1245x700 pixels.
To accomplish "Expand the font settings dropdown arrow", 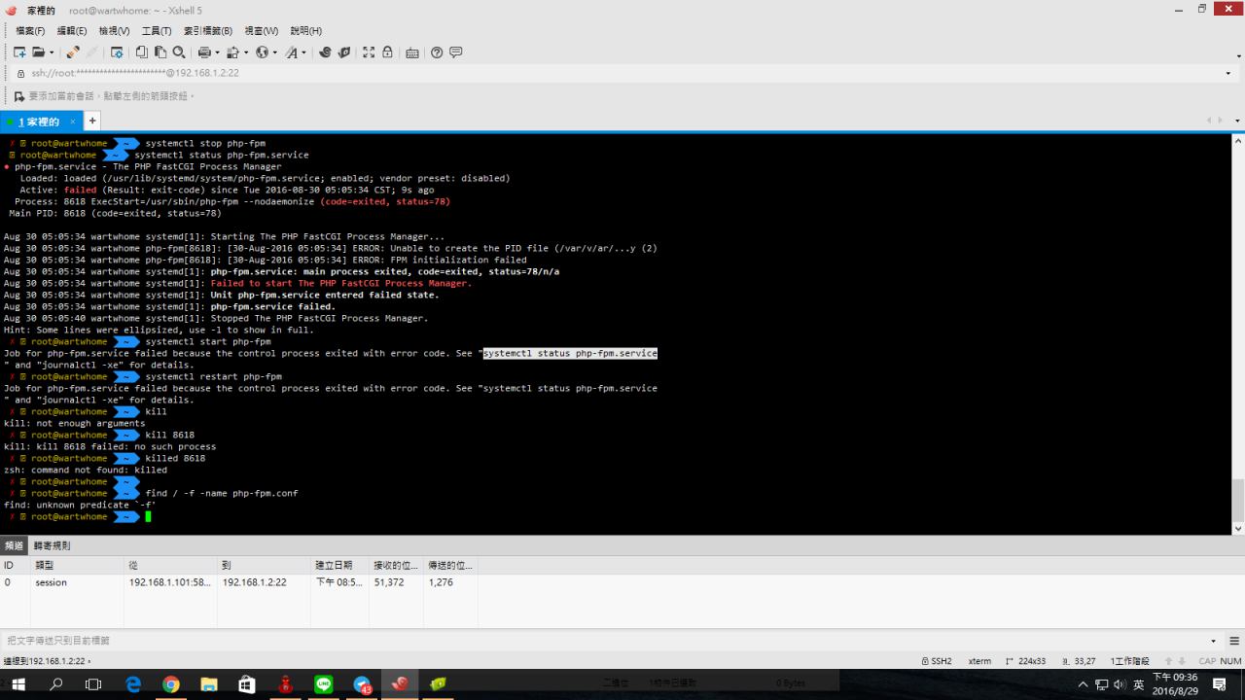I will pos(303,52).
